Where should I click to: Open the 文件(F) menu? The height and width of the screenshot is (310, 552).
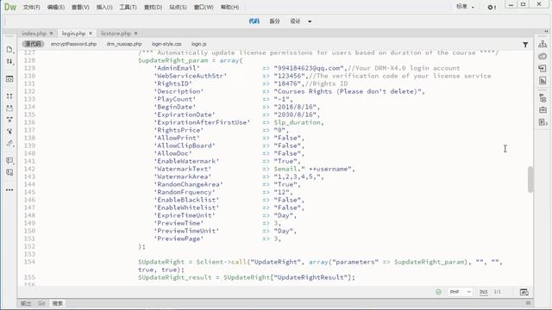tap(31, 7)
